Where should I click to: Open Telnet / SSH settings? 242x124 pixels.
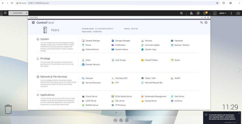click(149, 78)
